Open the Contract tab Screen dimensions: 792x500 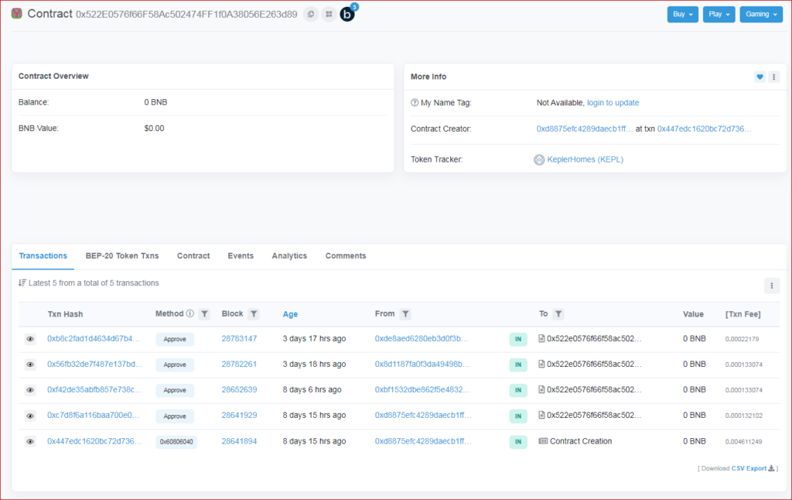193,256
